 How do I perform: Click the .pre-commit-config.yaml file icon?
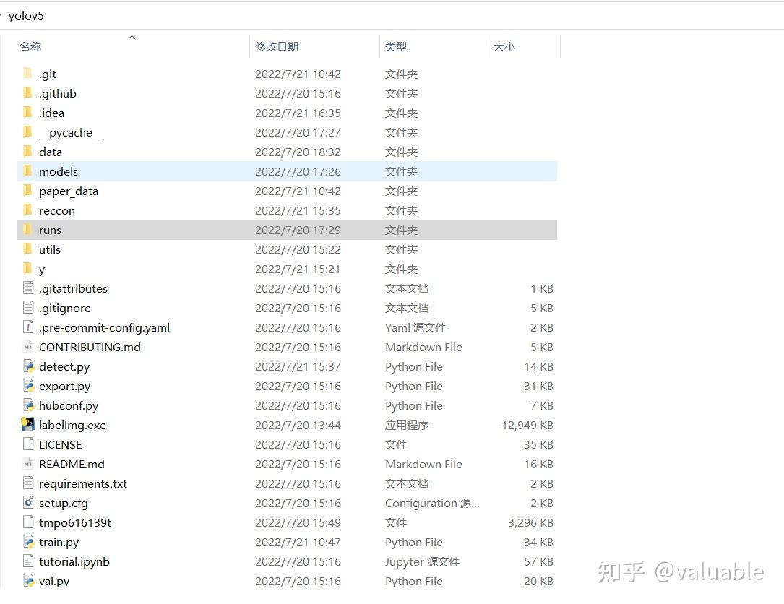pos(28,327)
